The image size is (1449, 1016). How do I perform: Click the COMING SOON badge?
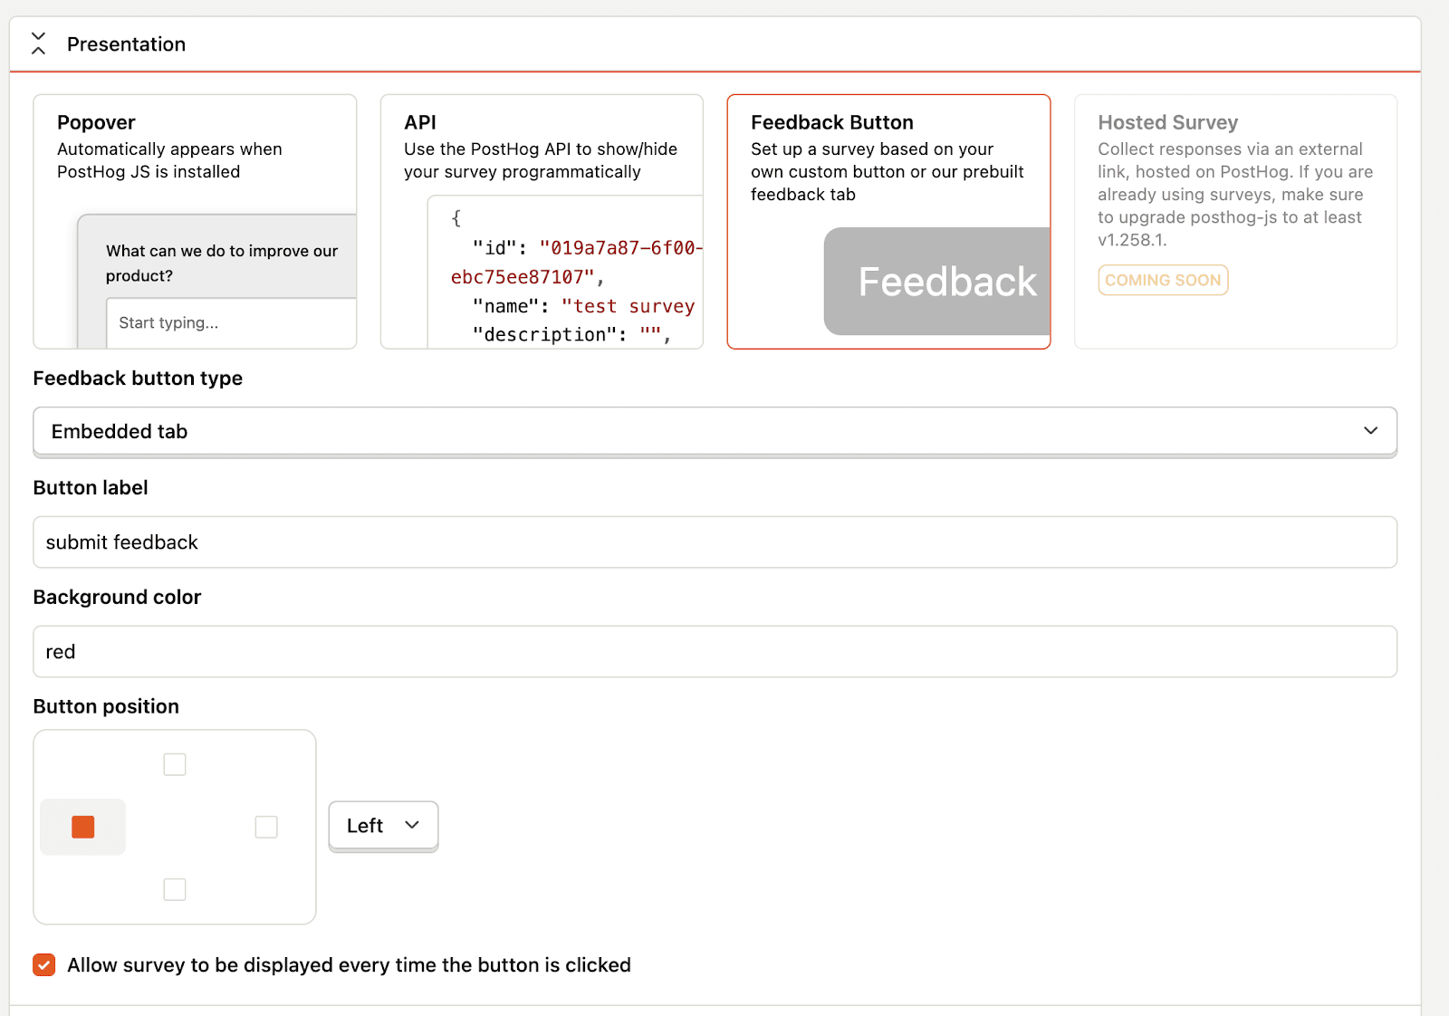click(x=1163, y=280)
